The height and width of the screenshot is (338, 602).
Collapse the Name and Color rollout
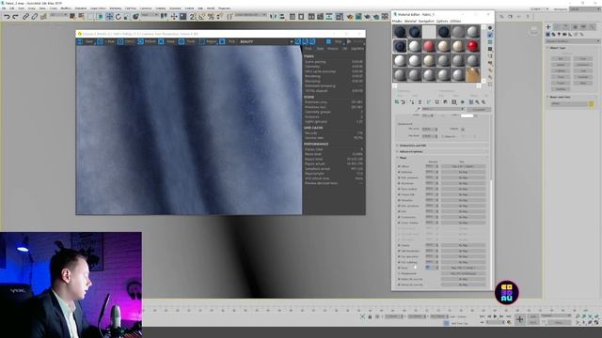572,97
